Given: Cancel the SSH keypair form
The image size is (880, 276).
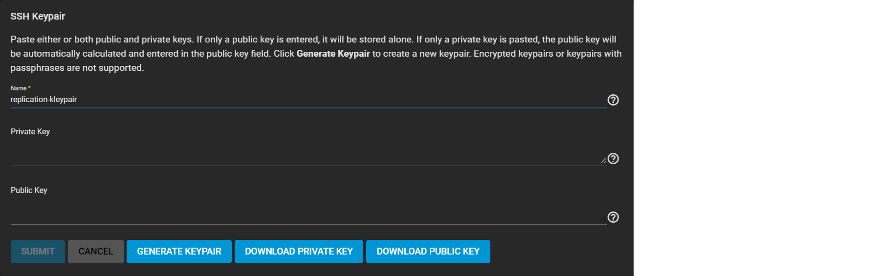Looking at the screenshot, I should [x=96, y=252].
